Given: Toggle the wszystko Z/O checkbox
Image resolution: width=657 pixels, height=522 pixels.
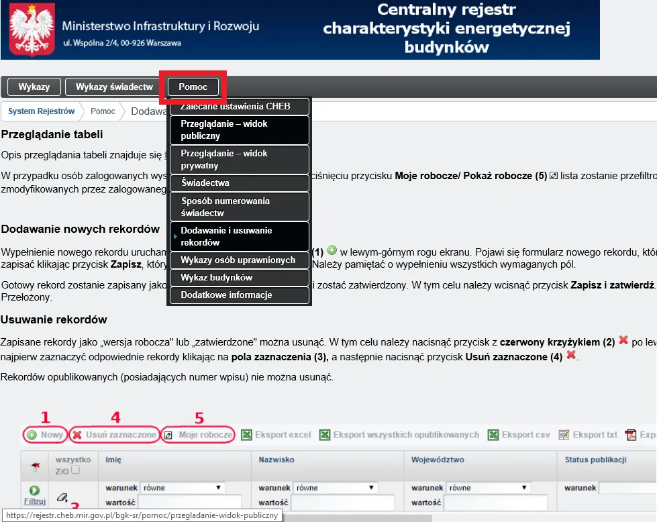Looking at the screenshot, I should [75, 471].
